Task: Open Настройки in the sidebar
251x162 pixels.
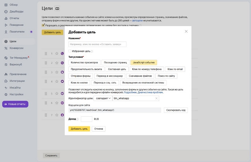Action: coord(16,94)
